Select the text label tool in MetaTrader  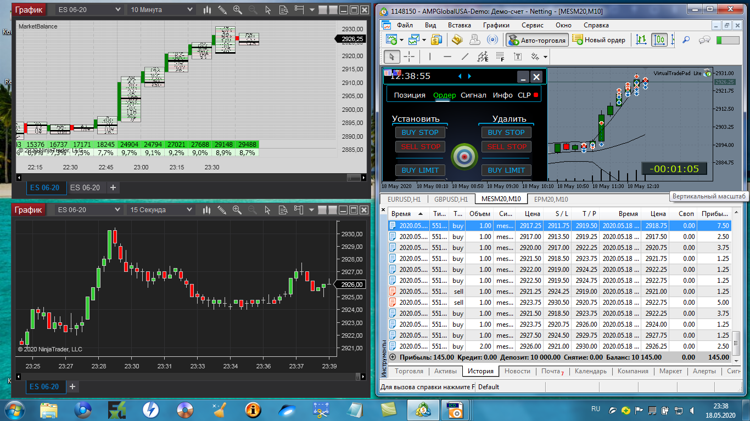[518, 56]
